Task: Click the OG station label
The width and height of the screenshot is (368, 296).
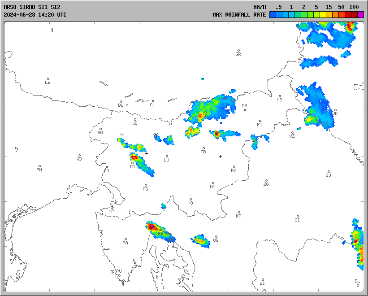Action: (x=216, y=240)
